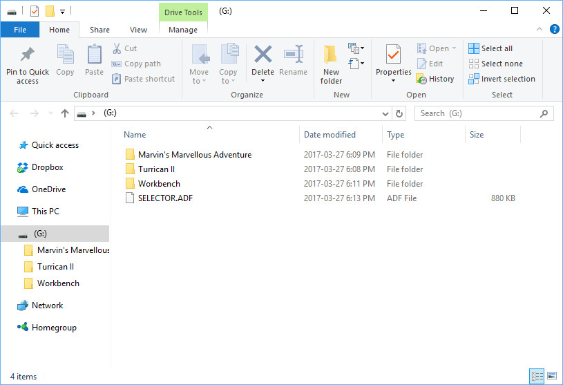The height and width of the screenshot is (385, 563).
Task: Open file History
Action: 435,79
